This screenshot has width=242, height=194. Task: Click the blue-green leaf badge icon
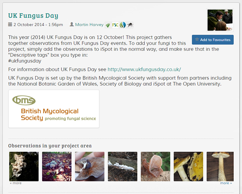pos(123,25)
